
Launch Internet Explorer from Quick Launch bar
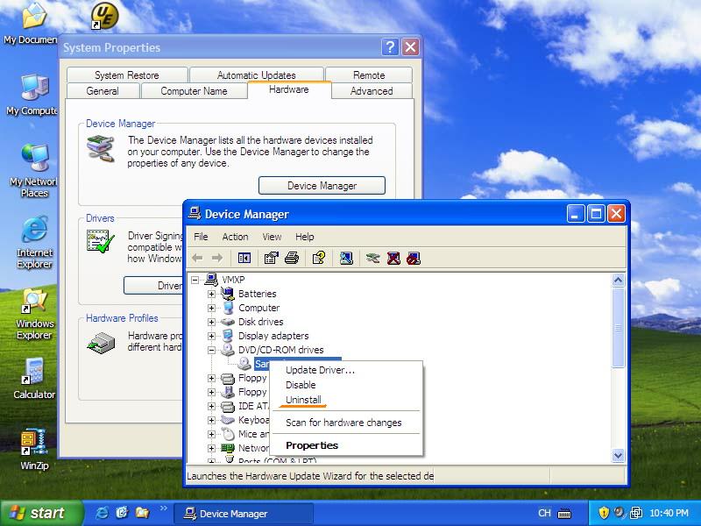103,513
